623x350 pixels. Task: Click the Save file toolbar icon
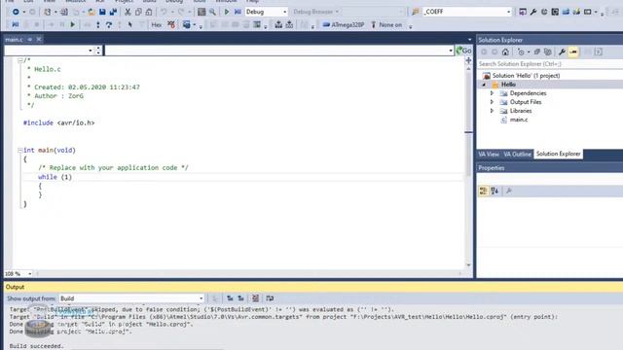point(102,12)
